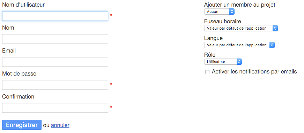
Task: Click the Enregistrer button
Action: 22,125
